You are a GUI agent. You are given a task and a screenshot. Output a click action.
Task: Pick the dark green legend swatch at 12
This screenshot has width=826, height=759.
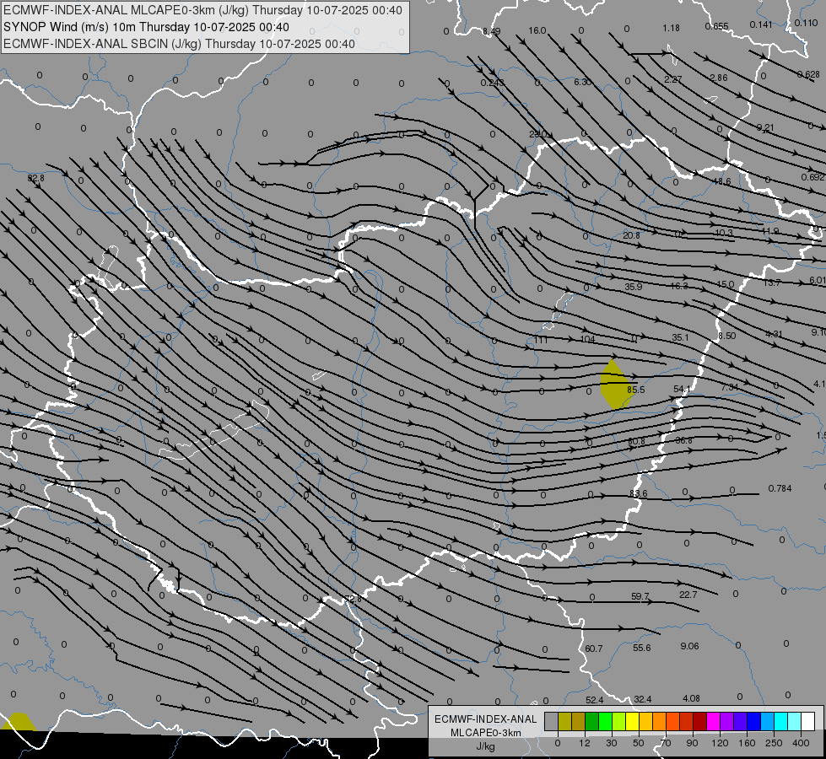point(591,721)
